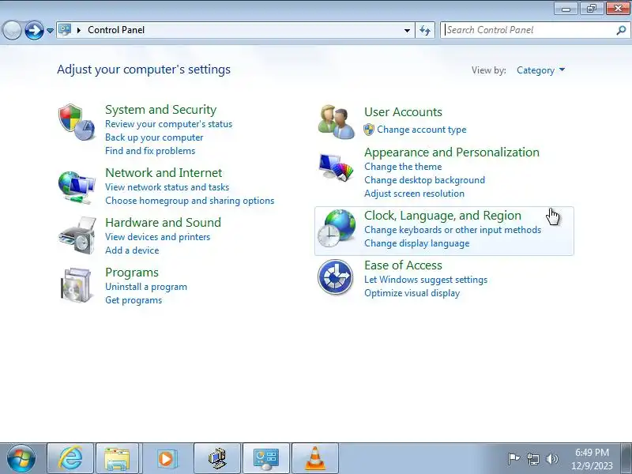Click the Network and Internet globe icon
Image resolution: width=632 pixels, height=474 pixels.
77,187
